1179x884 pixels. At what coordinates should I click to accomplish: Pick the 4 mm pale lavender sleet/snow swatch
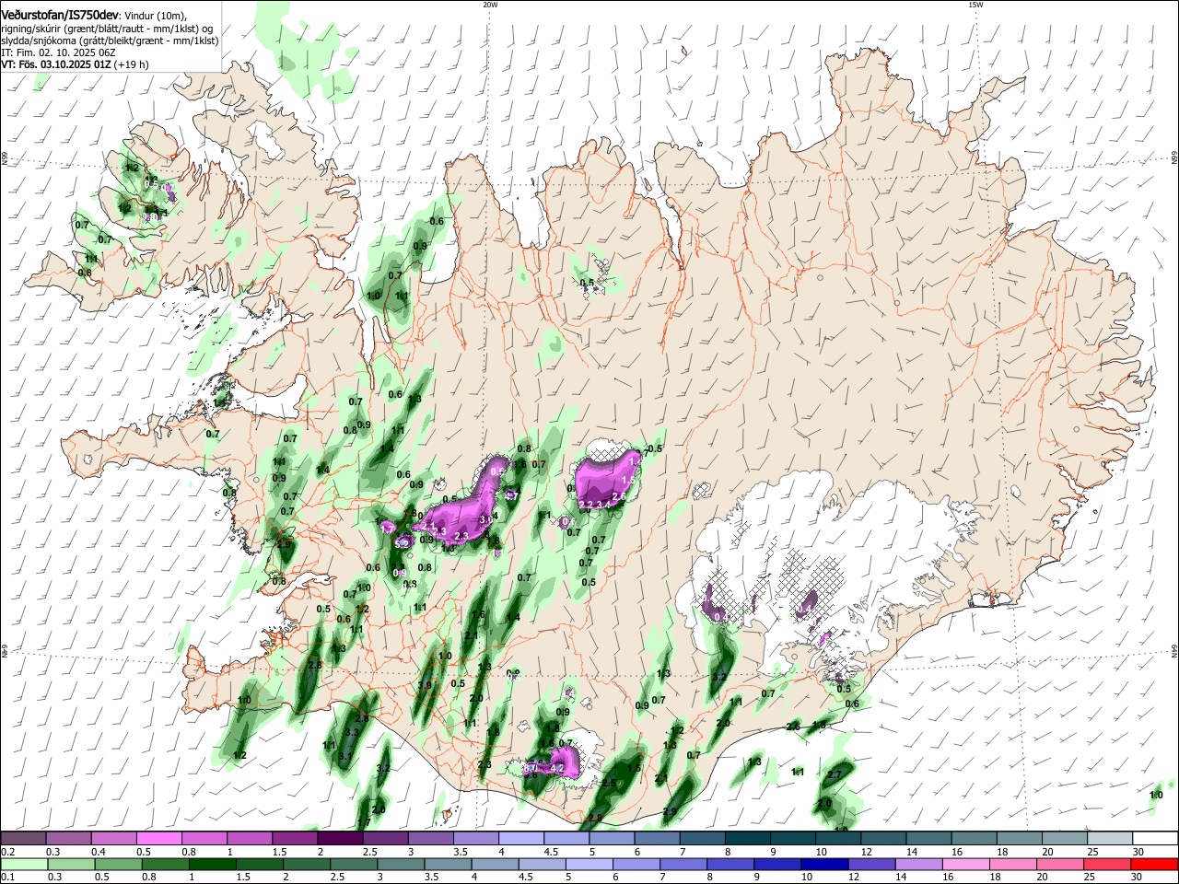tap(520, 838)
